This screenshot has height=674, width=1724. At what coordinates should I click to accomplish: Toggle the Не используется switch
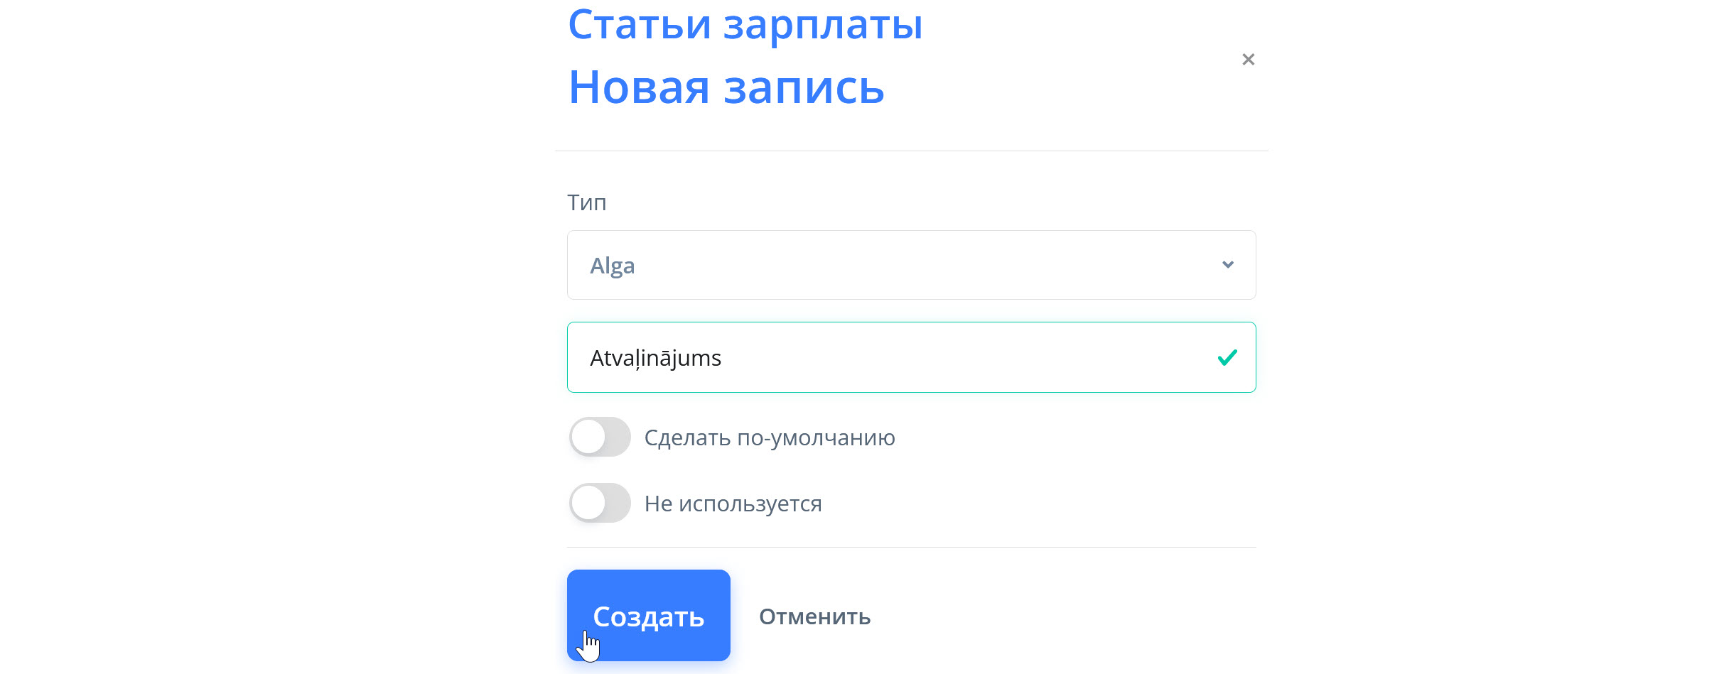600,503
